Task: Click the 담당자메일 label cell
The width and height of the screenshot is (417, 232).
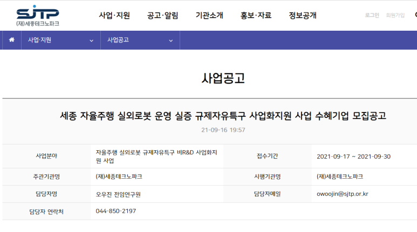Action: (267, 194)
